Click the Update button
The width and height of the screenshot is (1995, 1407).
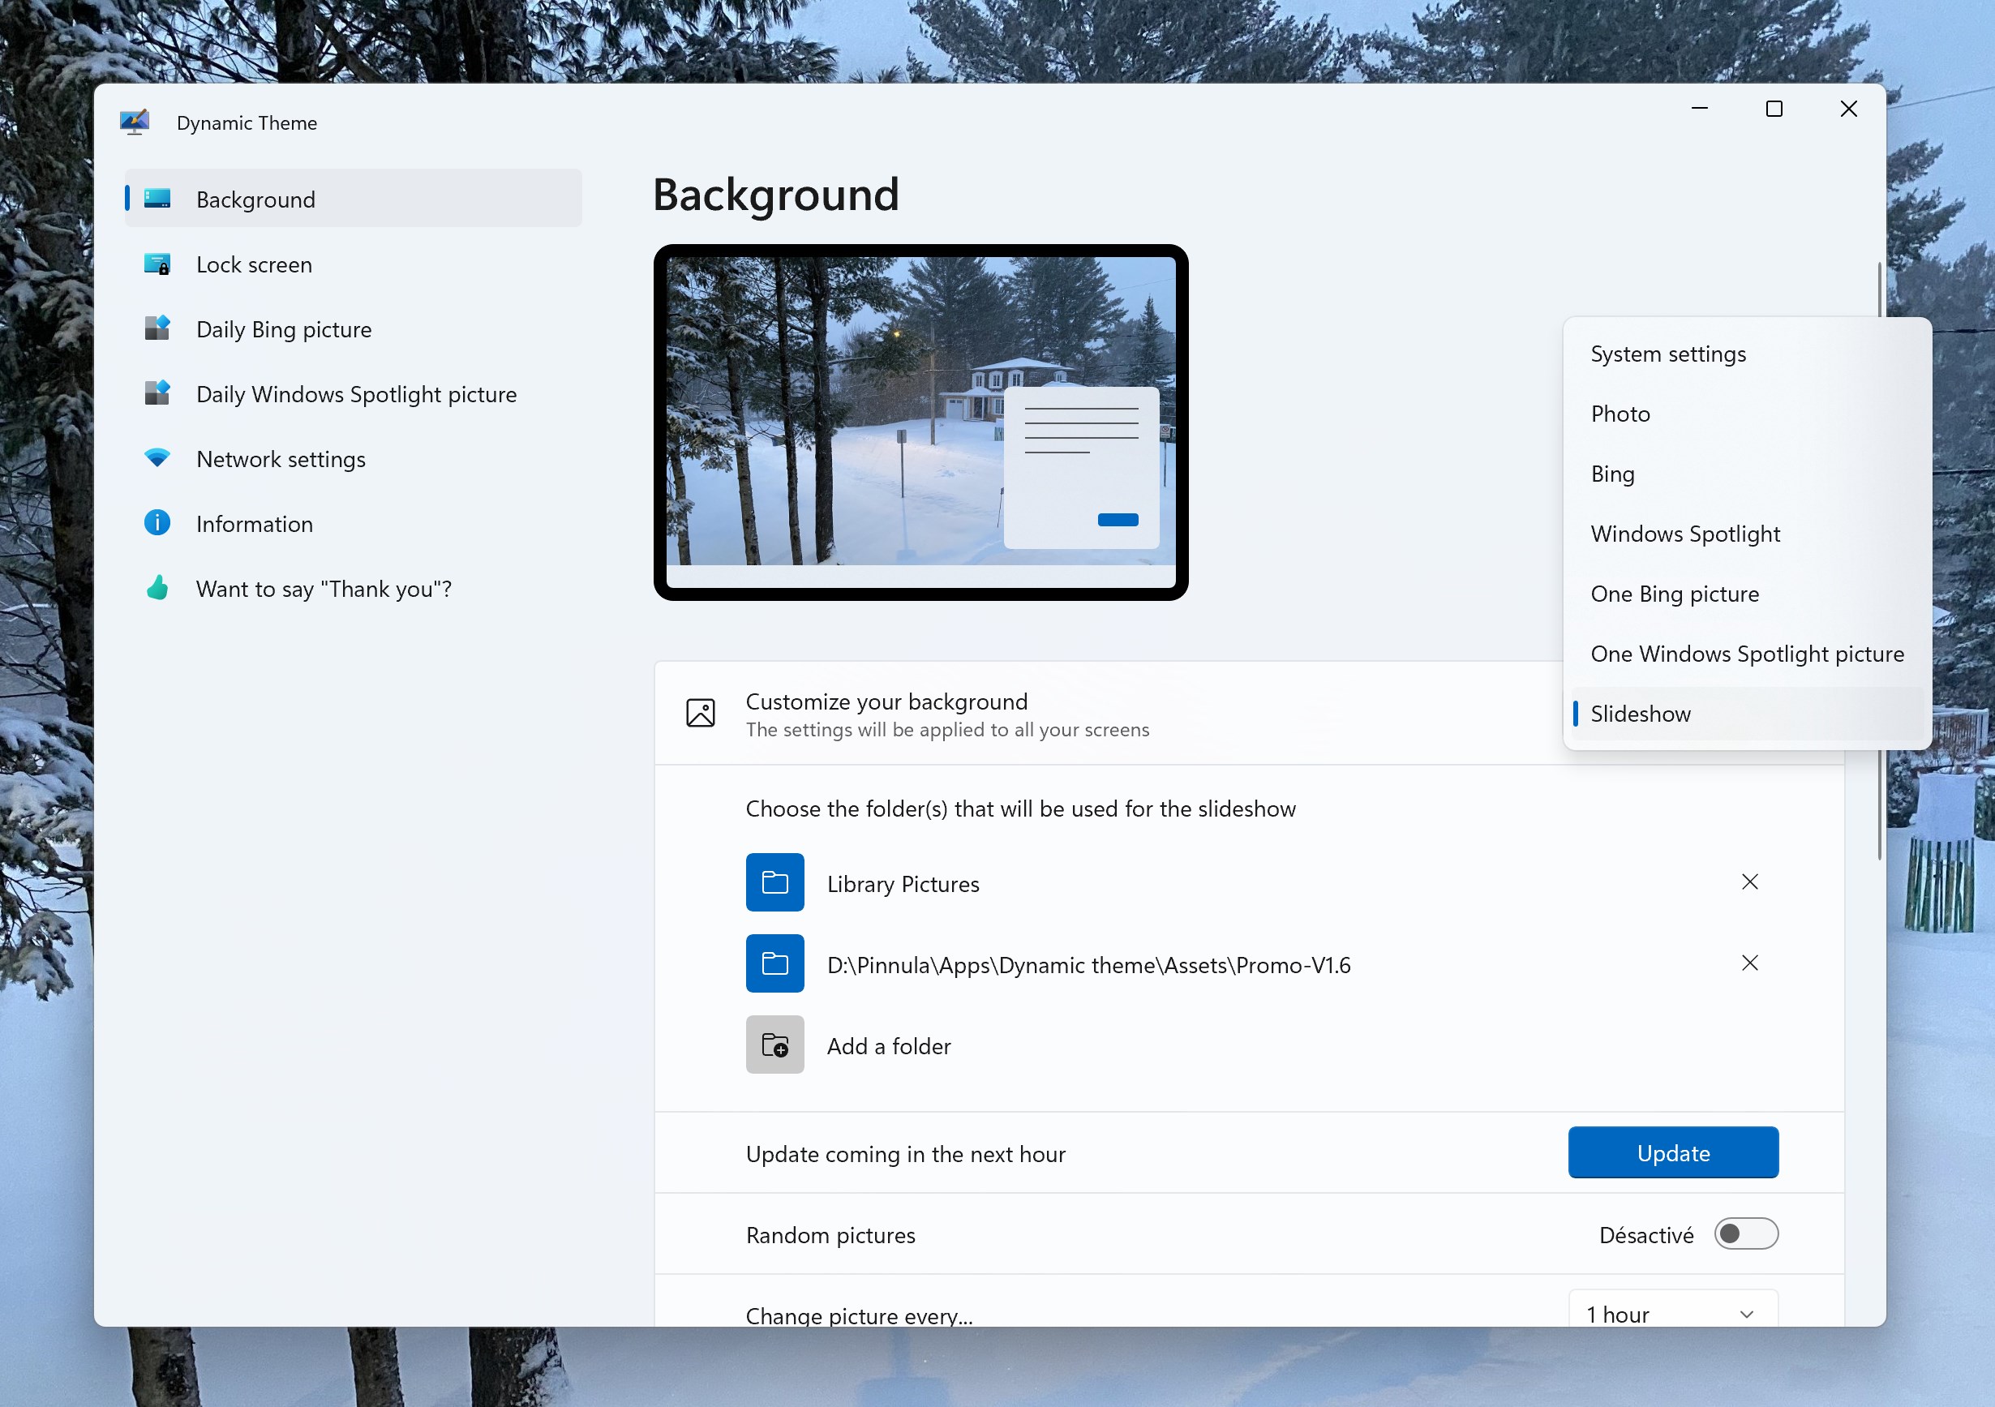click(x=1672, y=1152)
